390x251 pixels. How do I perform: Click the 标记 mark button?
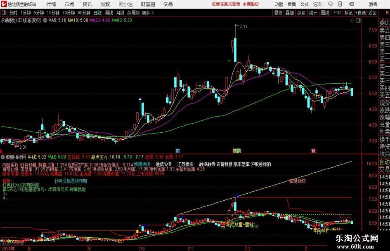tap(348, 13)
